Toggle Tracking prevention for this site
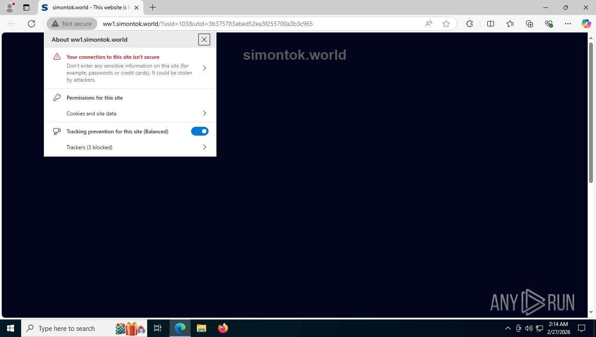This screenshot has width=596, height=337. coord(200,131)
